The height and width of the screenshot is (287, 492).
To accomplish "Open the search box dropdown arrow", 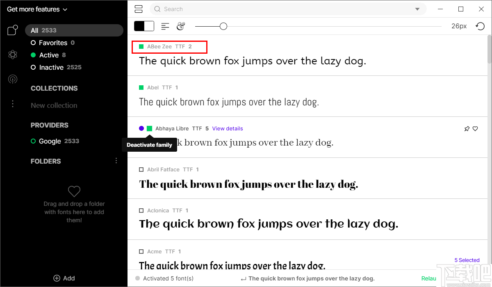I will 417,9.
